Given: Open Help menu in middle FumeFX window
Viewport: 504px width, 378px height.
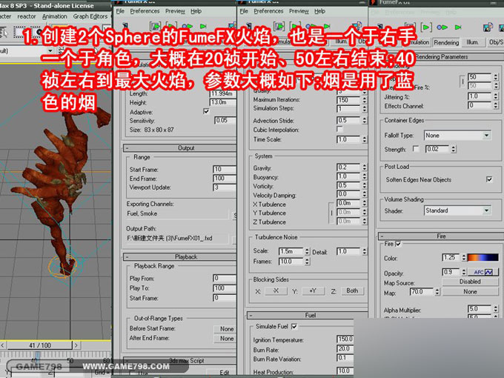Looking at the screenshot, I should (x=320, y=11).
